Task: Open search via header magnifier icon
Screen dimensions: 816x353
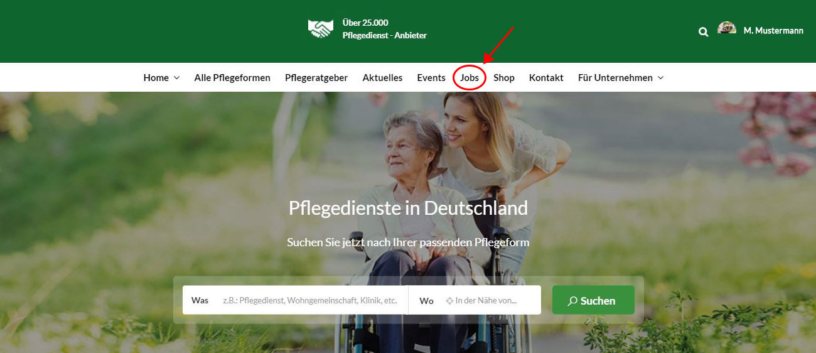Action: coord(704,31)
